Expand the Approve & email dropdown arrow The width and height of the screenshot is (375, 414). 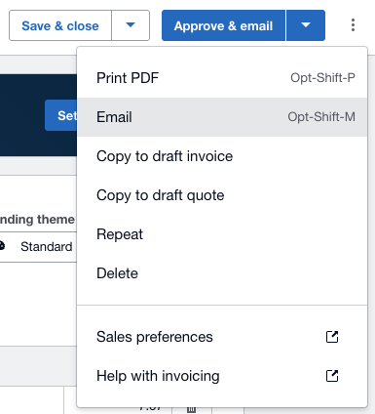(306, 25)
